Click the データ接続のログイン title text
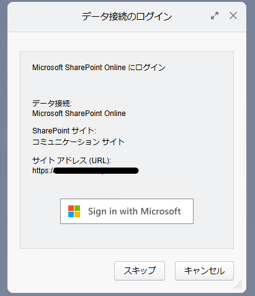 point(127,16)
